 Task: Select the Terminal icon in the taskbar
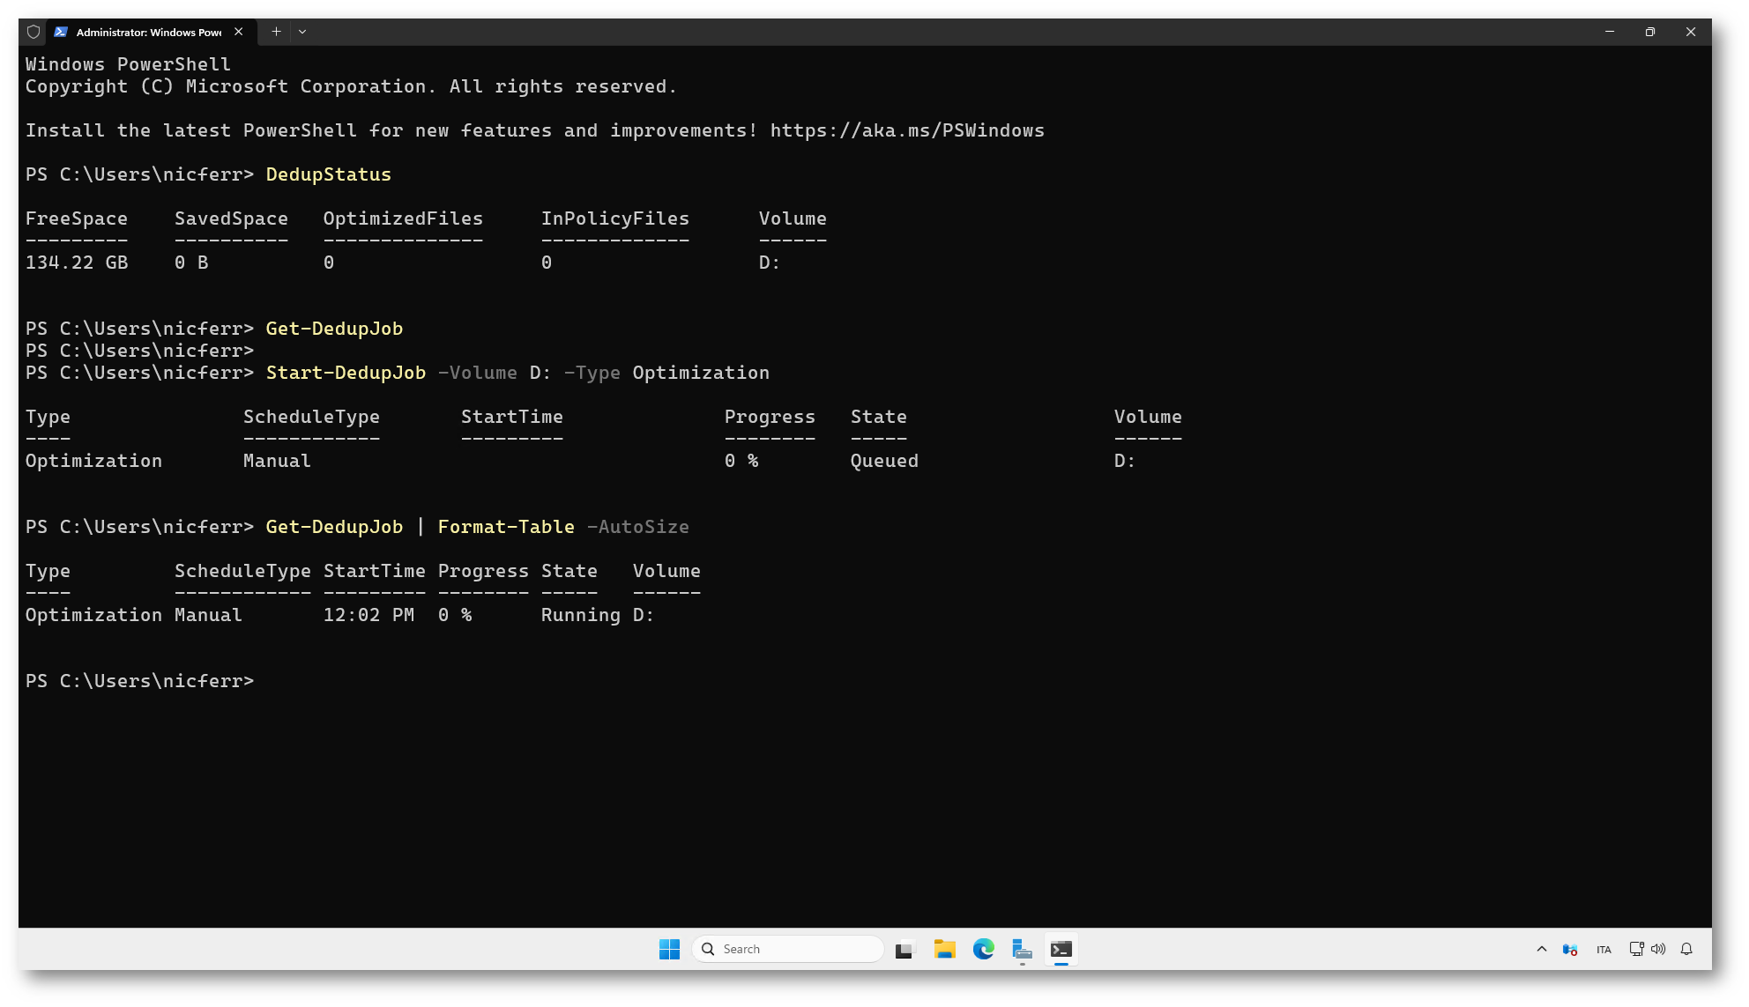coord(1061,949)
